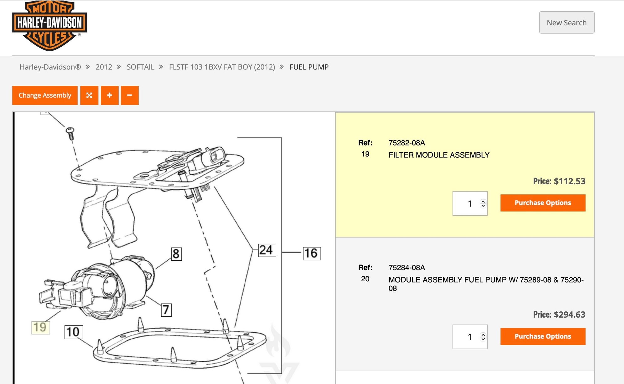
Task: Click the New Search button
Action: click(567, 23)
